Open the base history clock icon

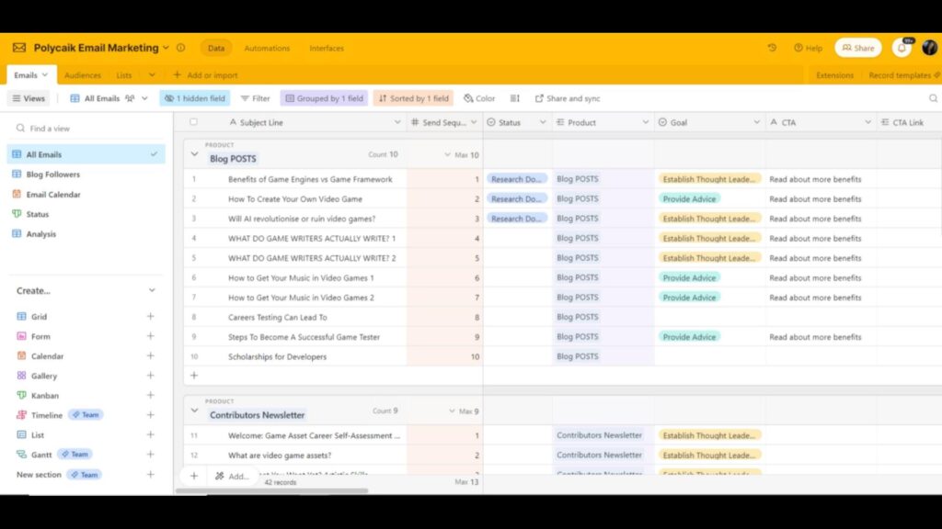pyautogui.click(x=772, y=48)
